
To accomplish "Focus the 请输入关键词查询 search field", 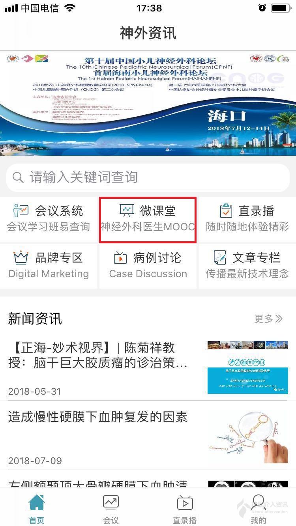I will (148, 177).
